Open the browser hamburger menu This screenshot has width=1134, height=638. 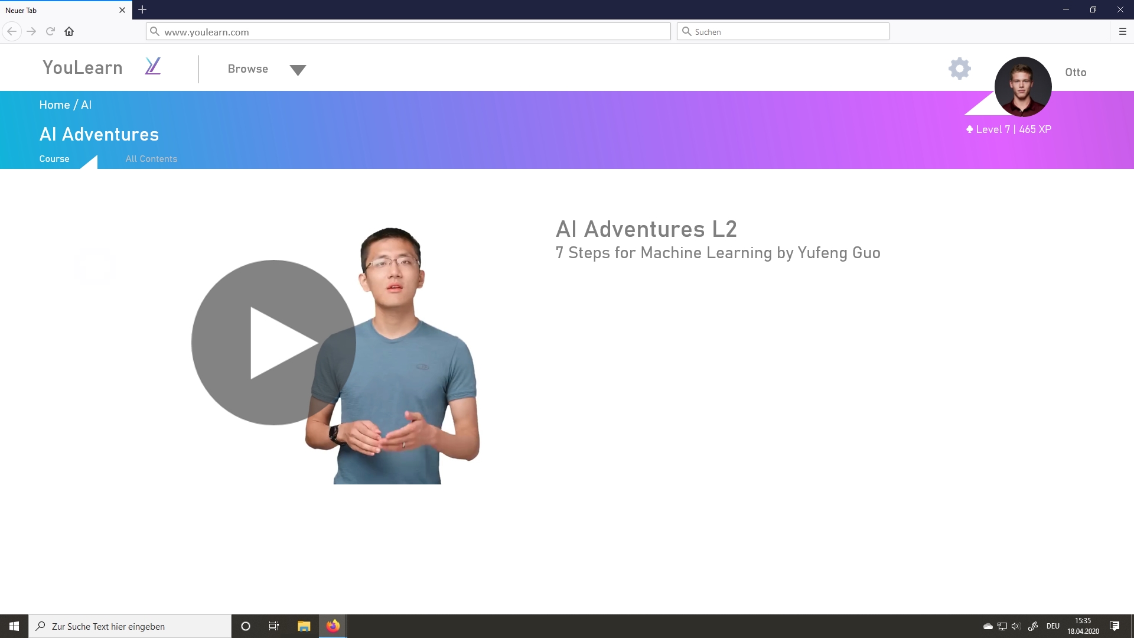point(1122,32)
